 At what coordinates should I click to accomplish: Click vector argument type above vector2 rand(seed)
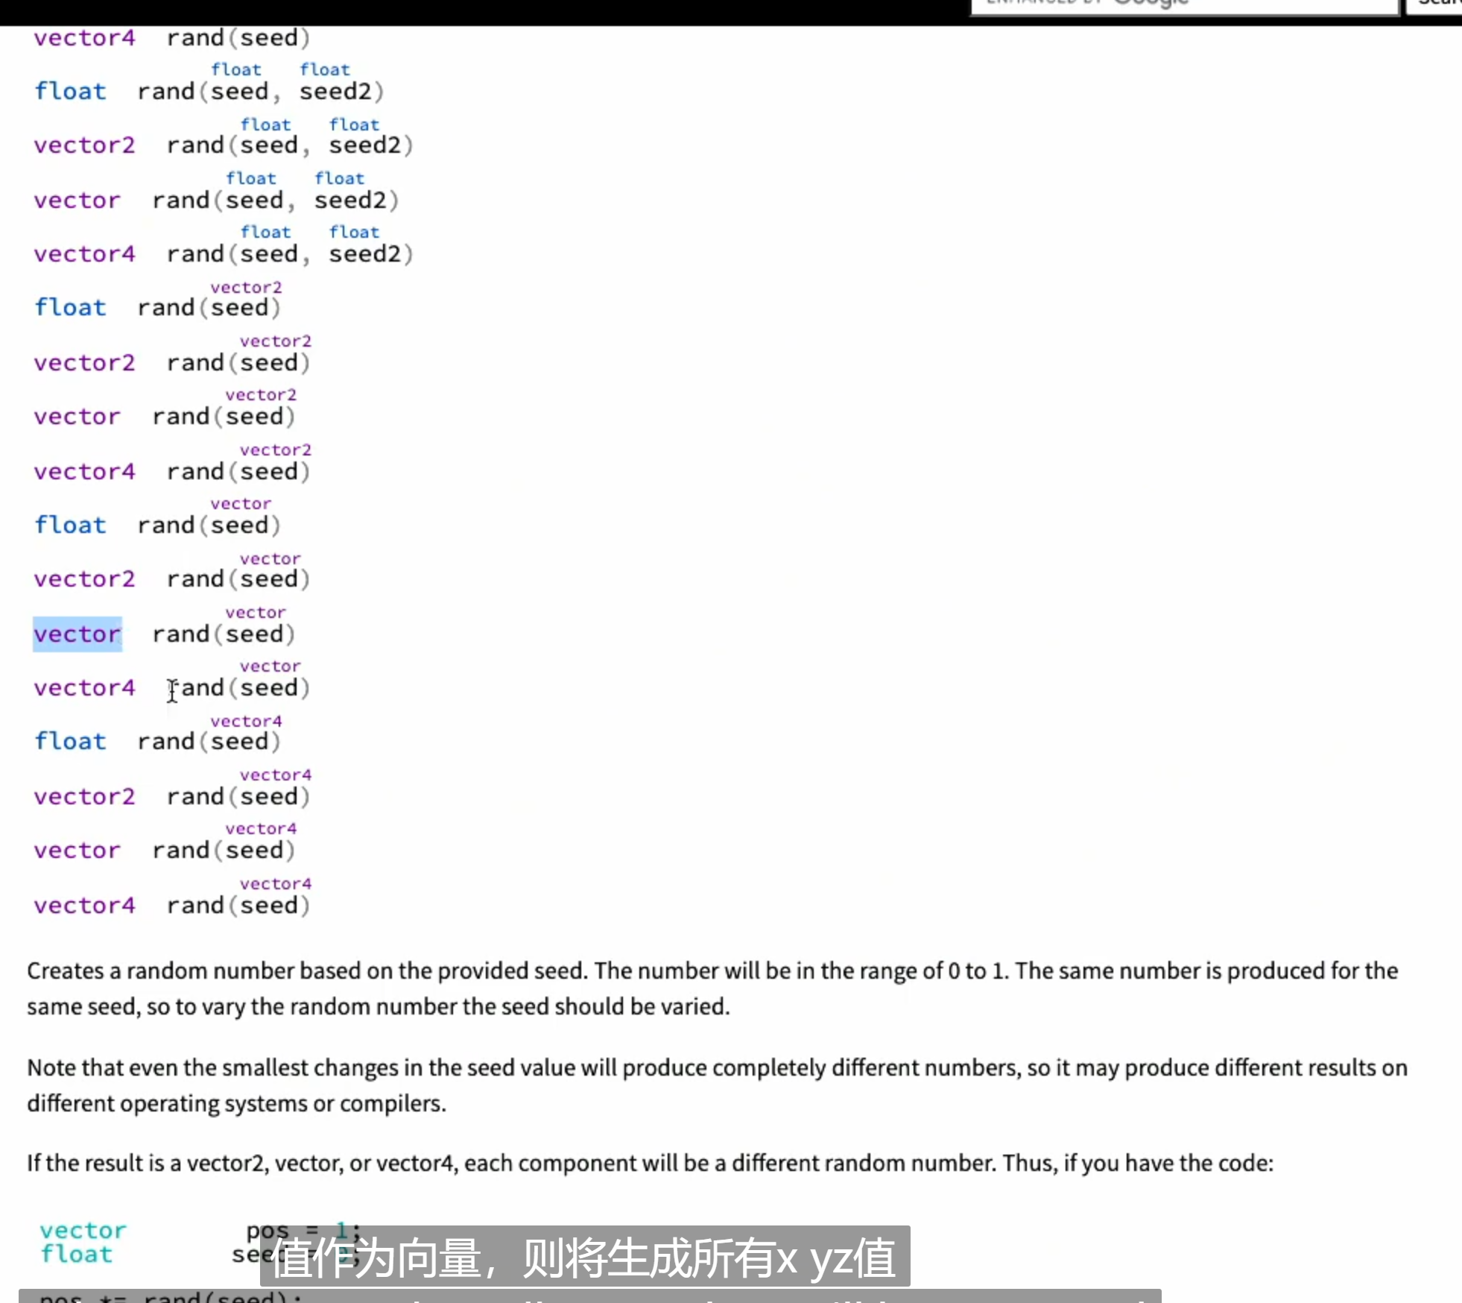(270, 558)
